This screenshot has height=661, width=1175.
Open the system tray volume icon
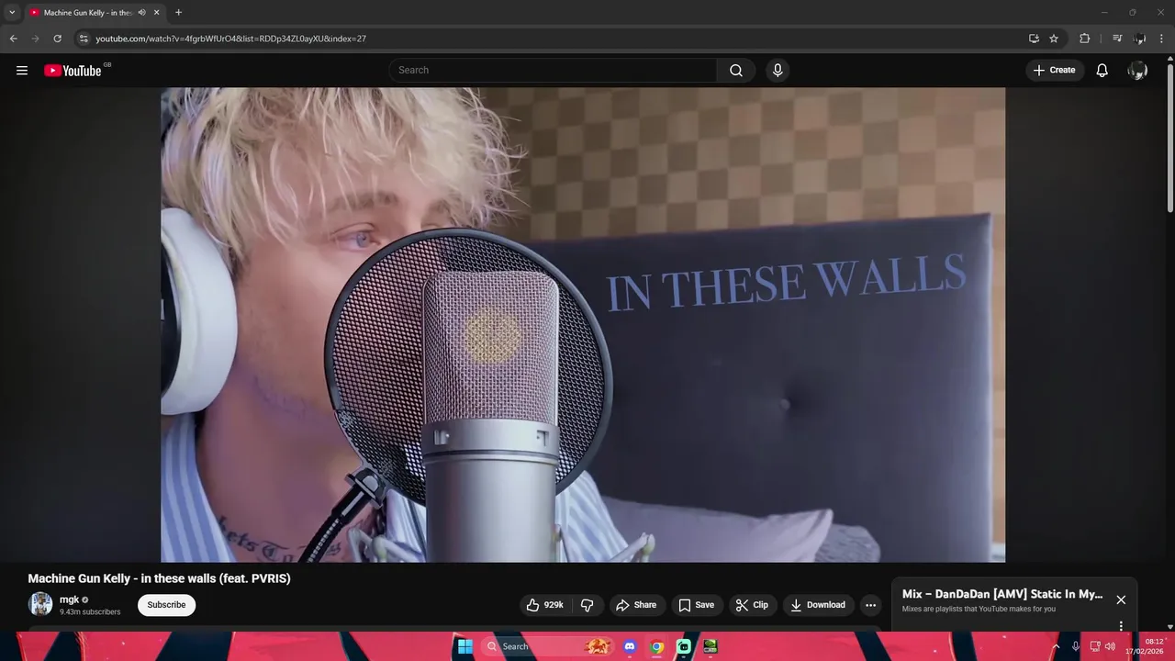tap(1110, 646)
